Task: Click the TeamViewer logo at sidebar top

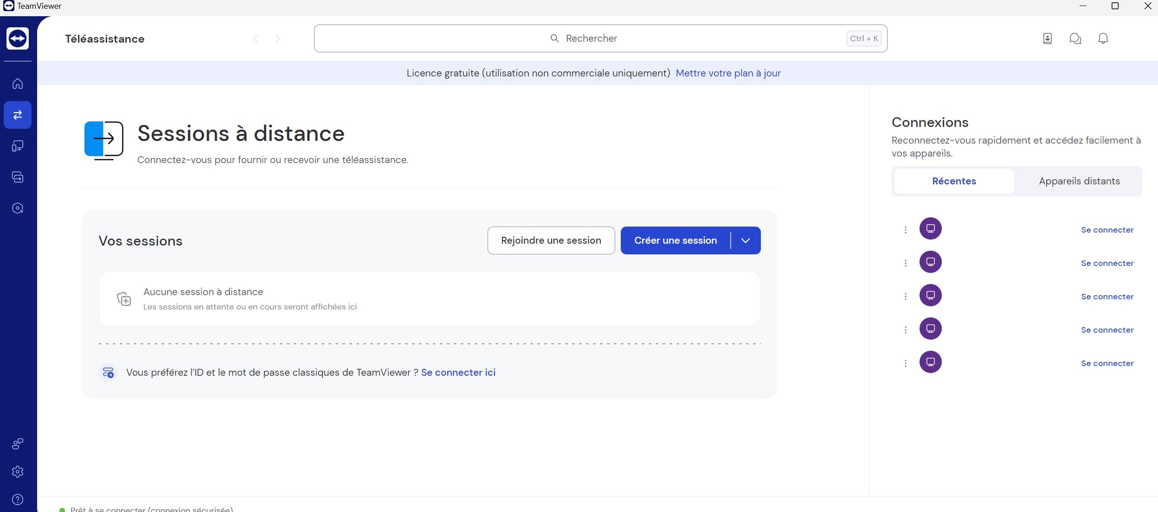Action: 18,38
